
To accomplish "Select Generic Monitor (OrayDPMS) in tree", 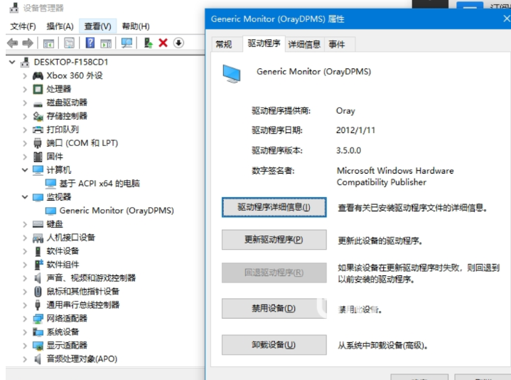I will pos(117,211).
